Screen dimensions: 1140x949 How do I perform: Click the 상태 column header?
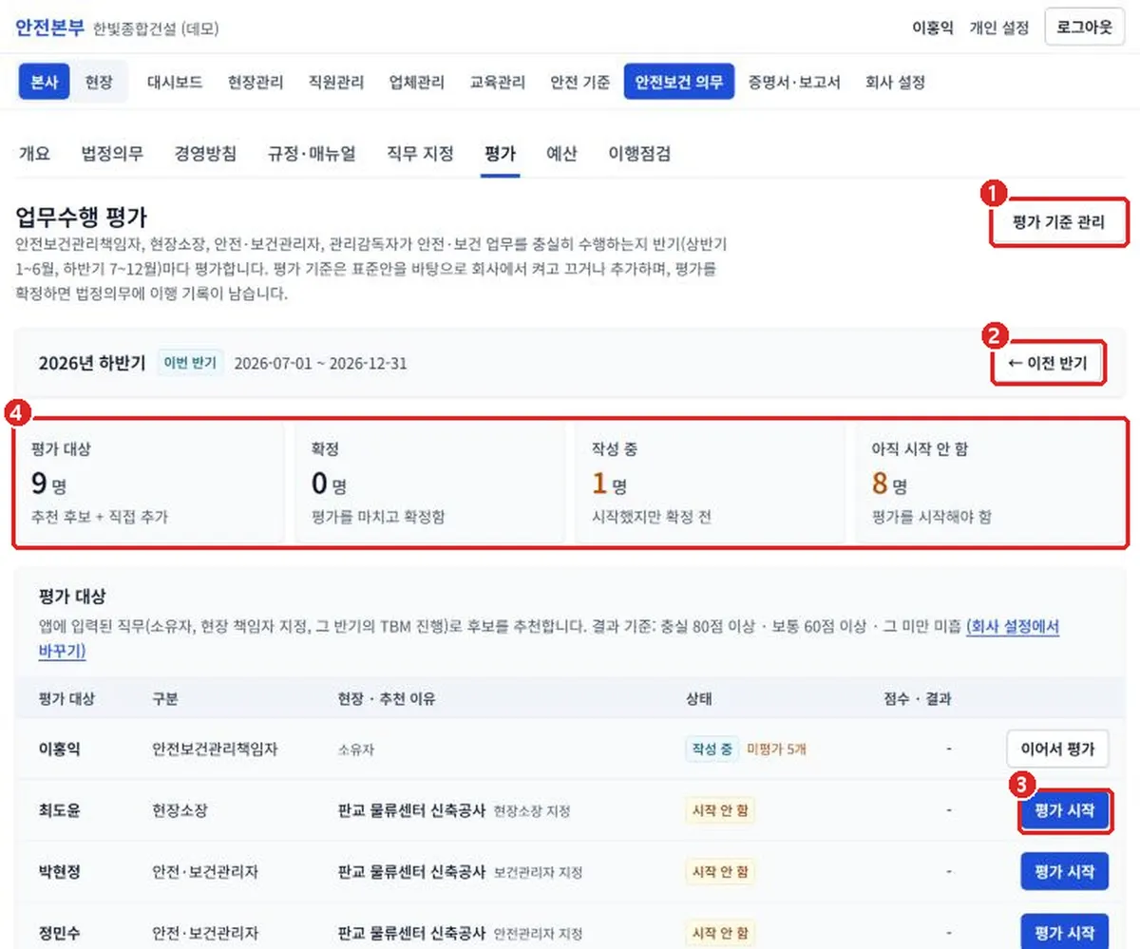tap(699, 699)
